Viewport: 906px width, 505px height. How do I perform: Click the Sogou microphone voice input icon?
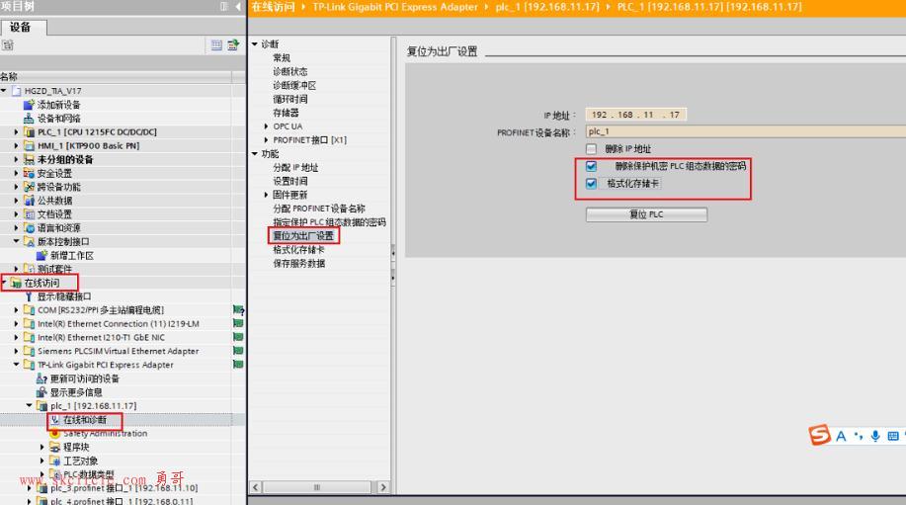(x=875, y=436)
